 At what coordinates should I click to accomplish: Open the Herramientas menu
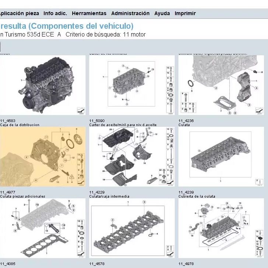(89, 13)
